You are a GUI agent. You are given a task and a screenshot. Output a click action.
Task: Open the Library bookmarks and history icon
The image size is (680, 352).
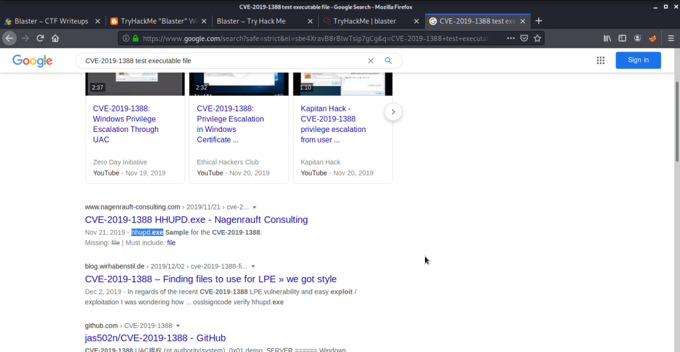[x=607, y=38]
